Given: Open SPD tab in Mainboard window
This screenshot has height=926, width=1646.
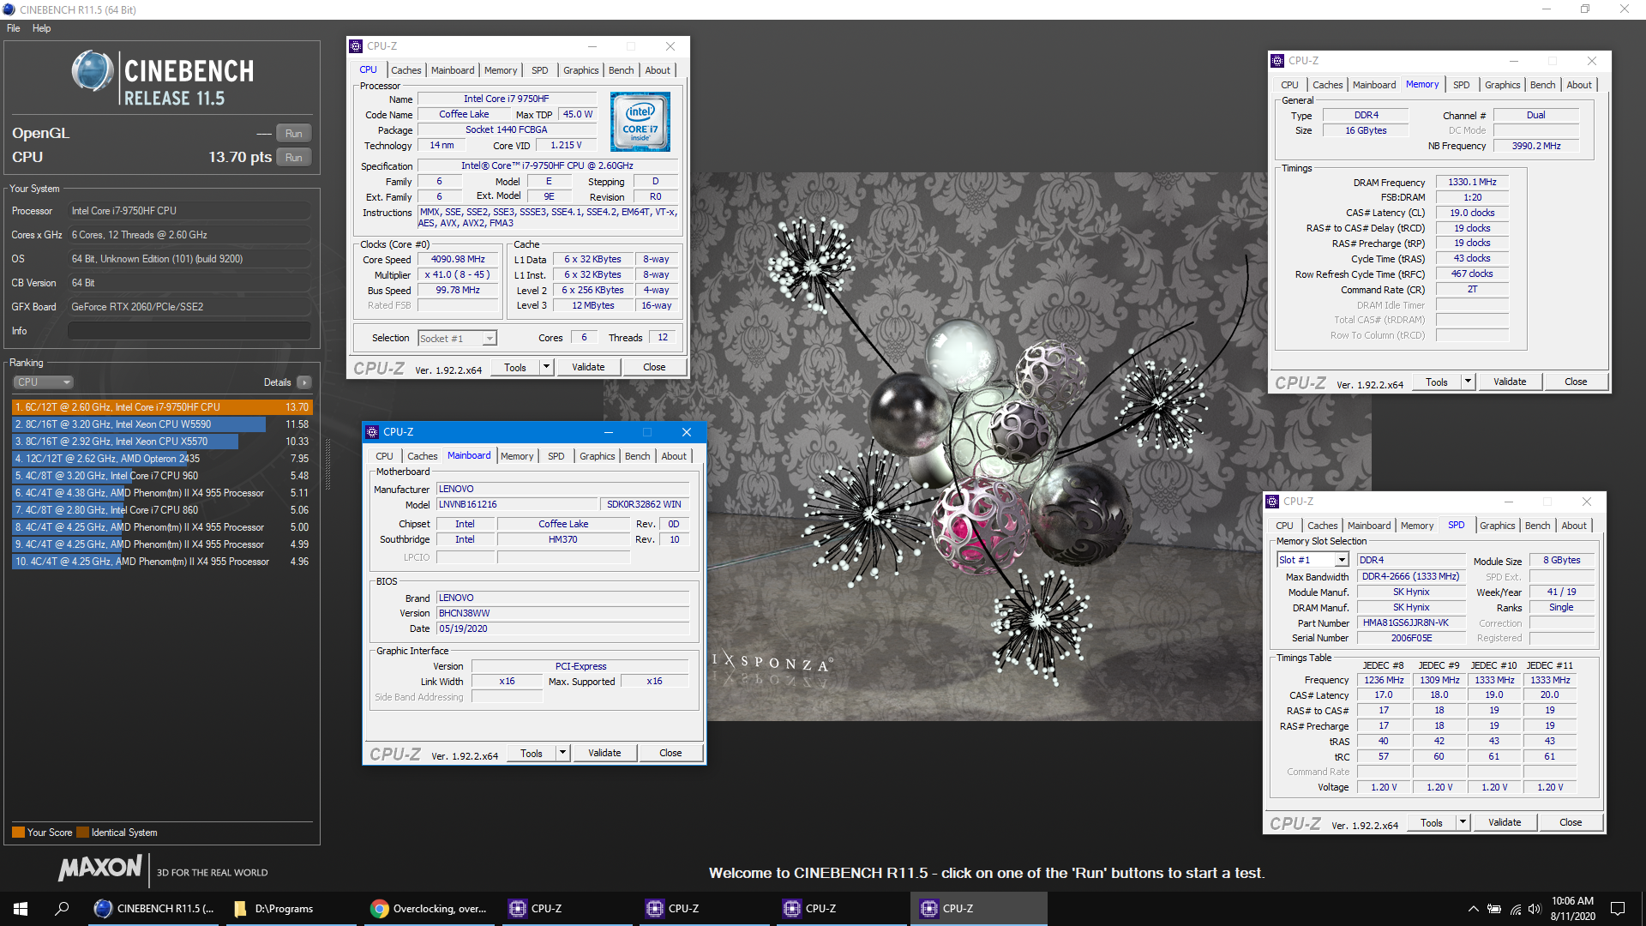Looking at the screenshot, I should 556,456.
